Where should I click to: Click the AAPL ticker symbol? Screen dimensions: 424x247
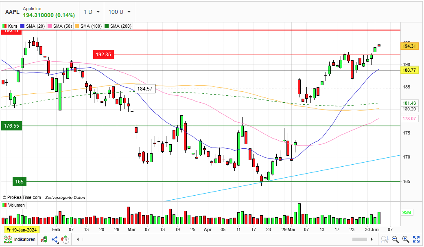pos(12,12)
